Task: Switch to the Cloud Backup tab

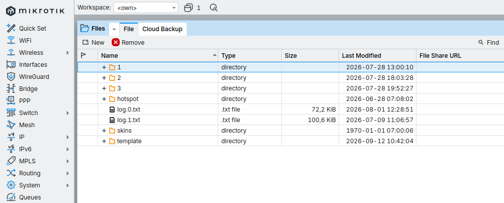Action: point(162,29)
